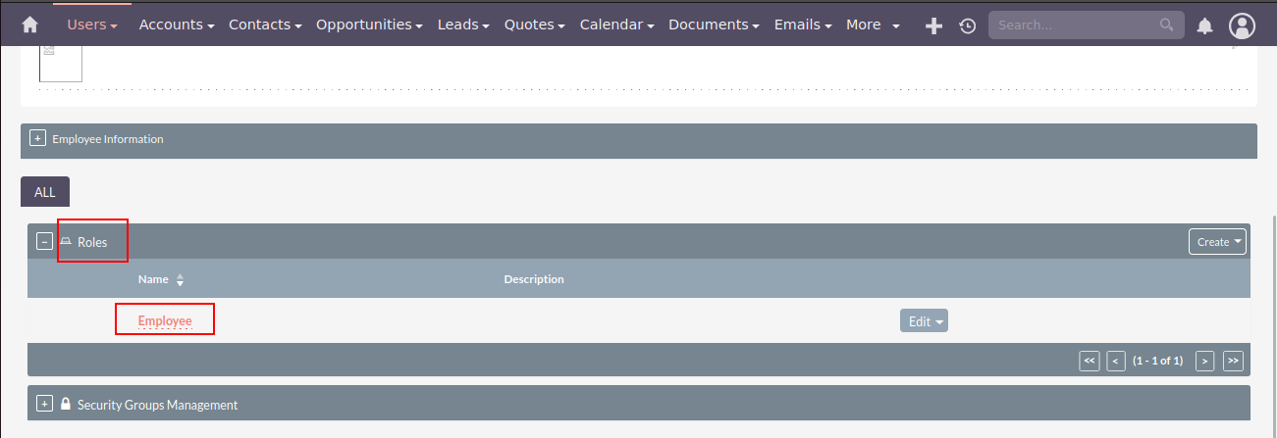
Task: Click the Description column header
Action: [534, 279]
